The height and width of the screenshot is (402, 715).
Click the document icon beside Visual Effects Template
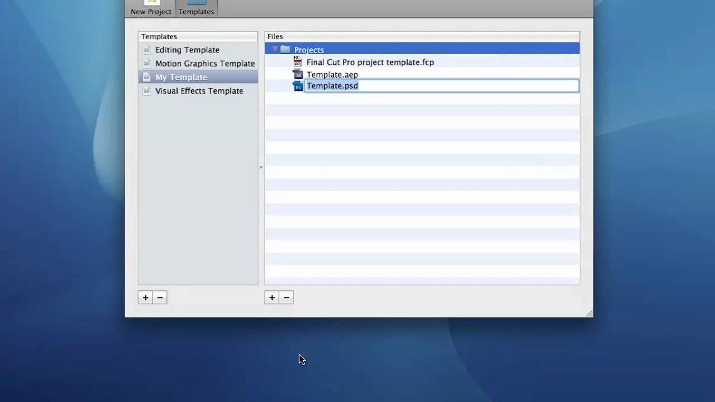(146, 90)
